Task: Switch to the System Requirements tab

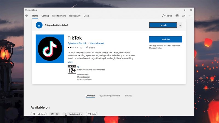Action: coord(110,96)
